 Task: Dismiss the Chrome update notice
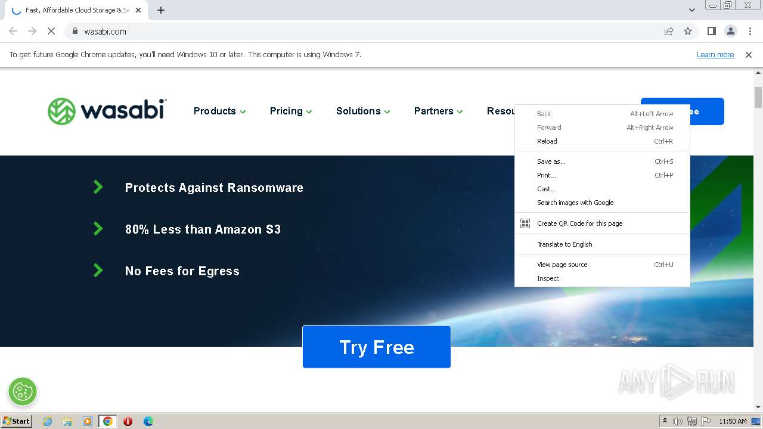(749, 54)
